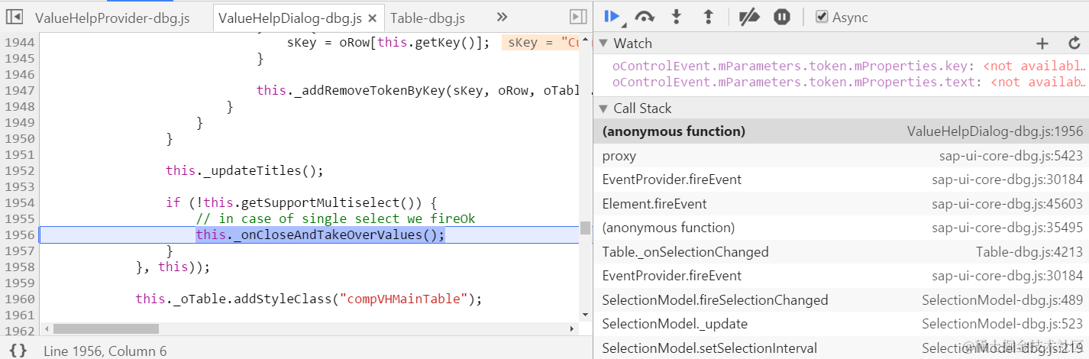This screenshot has width=1089, height=359.
Task: Open source link SelectionModel-dbg.js:489
Action: coord(1003,300)
